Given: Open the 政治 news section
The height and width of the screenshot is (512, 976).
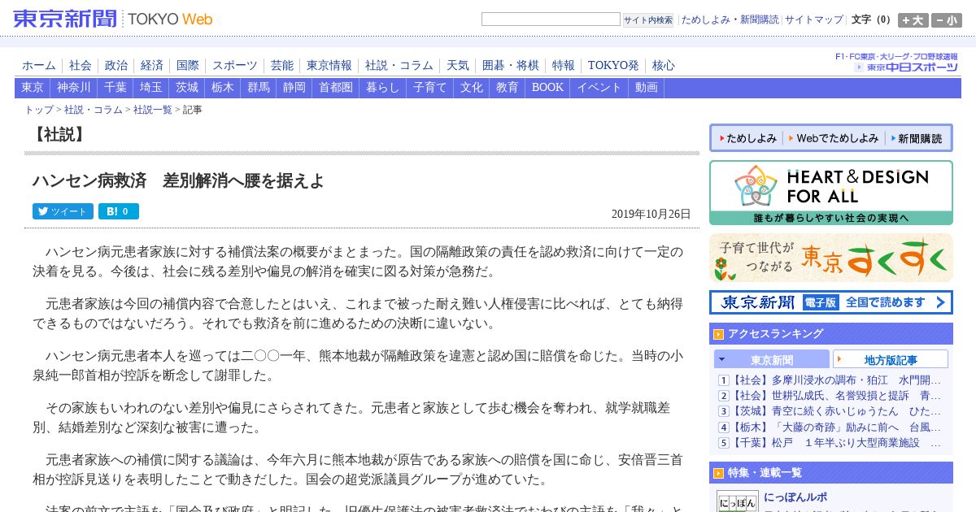Looking at the screenshot, I should tap(116, 66).
